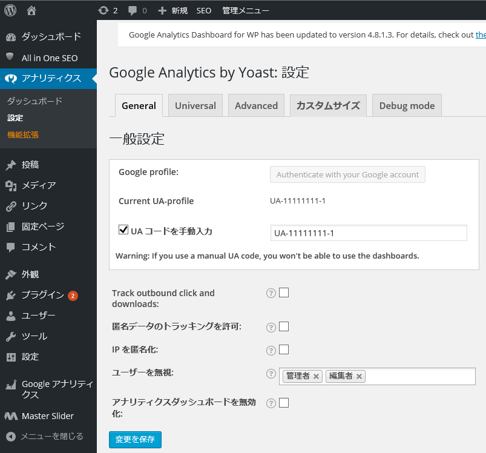The height and width of the screenshot is (453, 486).
Task: Click the home site icon
Action: pos(31,10)
